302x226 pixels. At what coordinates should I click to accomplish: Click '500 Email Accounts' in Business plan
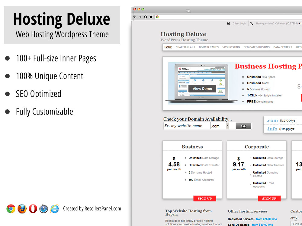[x=201, y=180]
